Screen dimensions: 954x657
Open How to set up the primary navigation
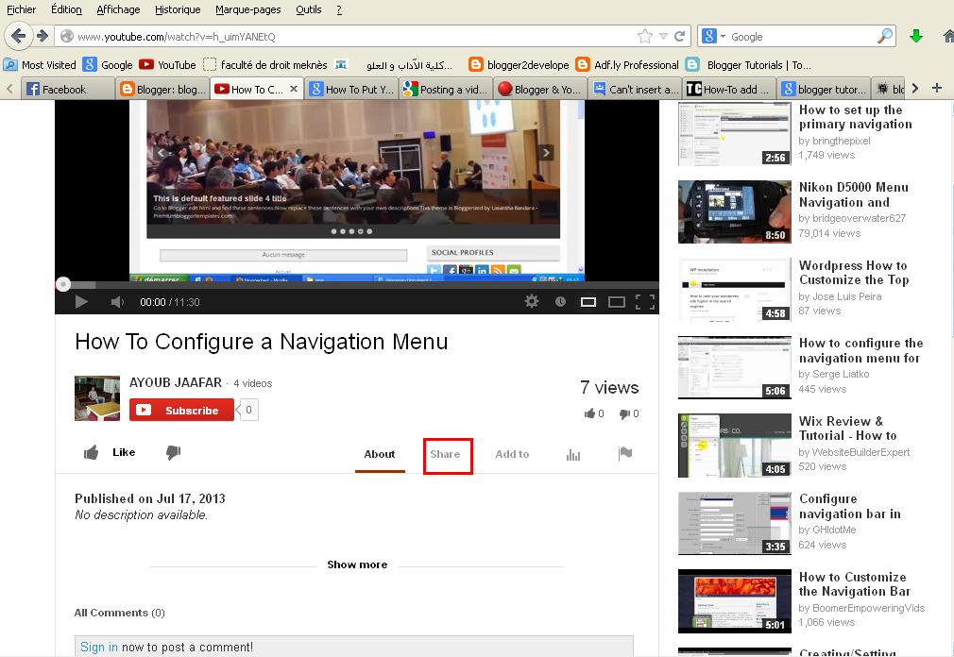coord(855,117)
